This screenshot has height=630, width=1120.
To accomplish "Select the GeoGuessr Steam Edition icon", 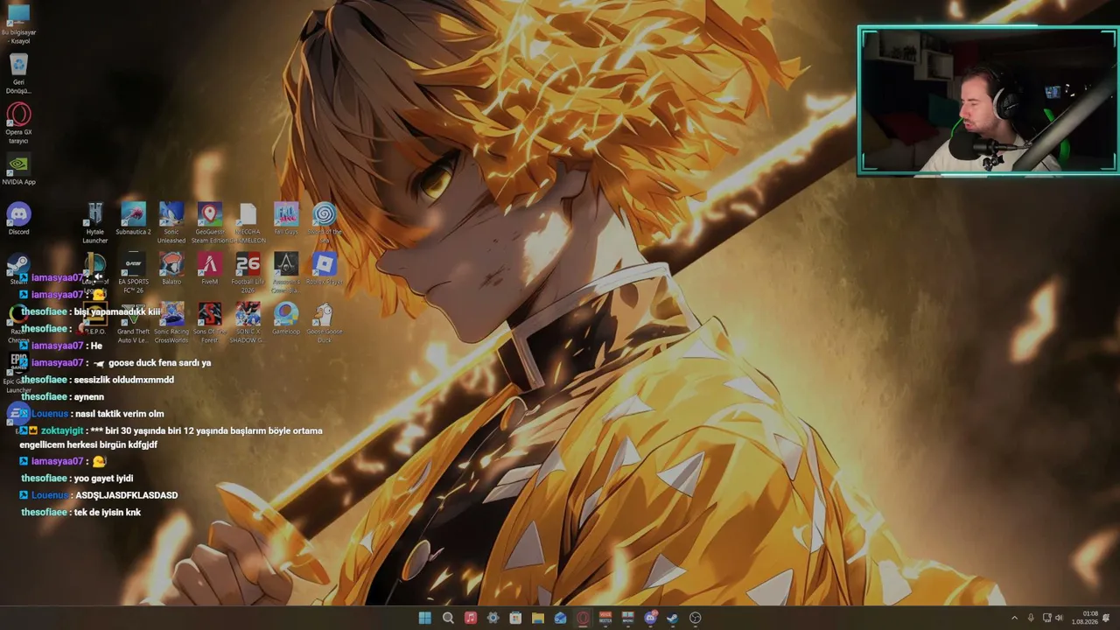I will 210,223.
